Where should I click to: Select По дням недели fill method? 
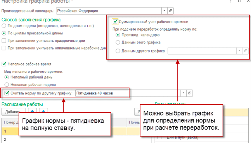click(x=4, y=26)
